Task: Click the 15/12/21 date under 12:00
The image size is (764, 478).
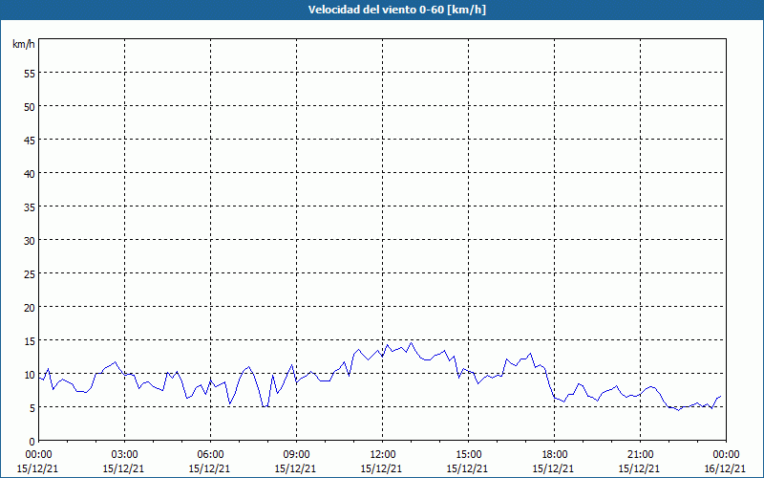Action: coord(381,468)
